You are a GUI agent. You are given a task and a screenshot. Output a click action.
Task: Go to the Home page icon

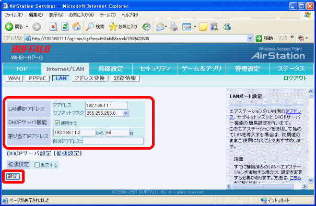coord(77,27)
